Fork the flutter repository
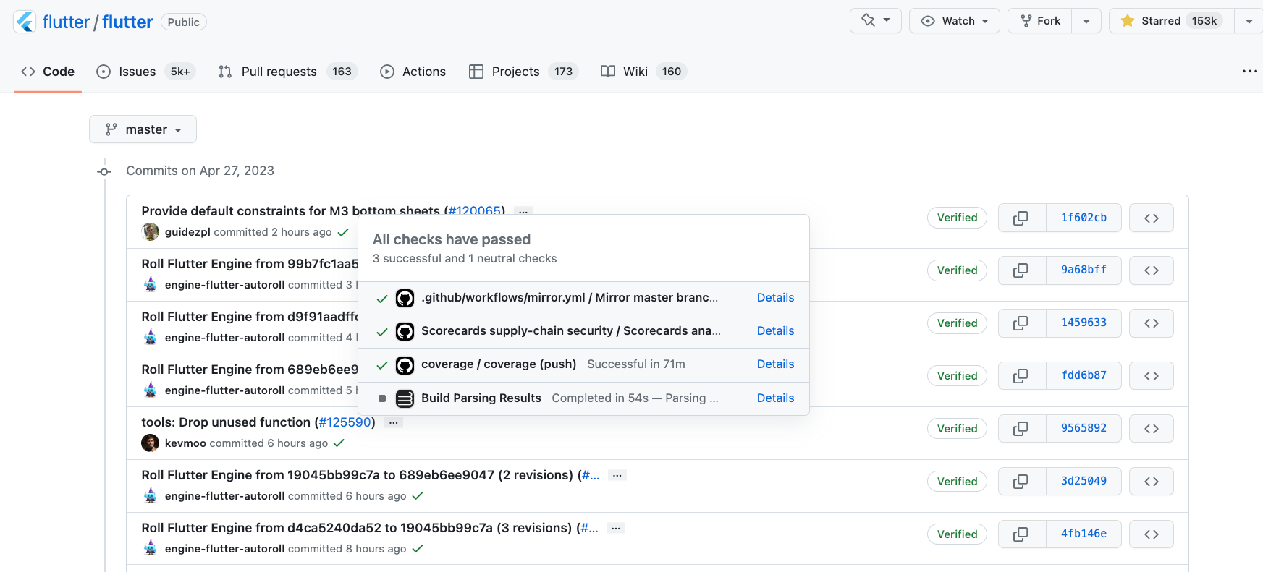 pyautogui.click(x=1040, y=21)
